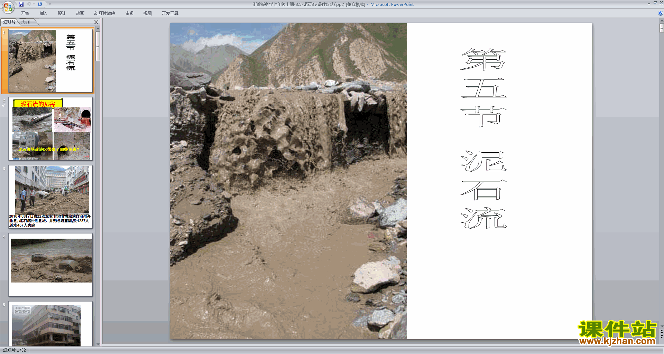This screenshot has width=664, height=354.
Task: Click main editor scroll down arrow
Action: [662, 326]
